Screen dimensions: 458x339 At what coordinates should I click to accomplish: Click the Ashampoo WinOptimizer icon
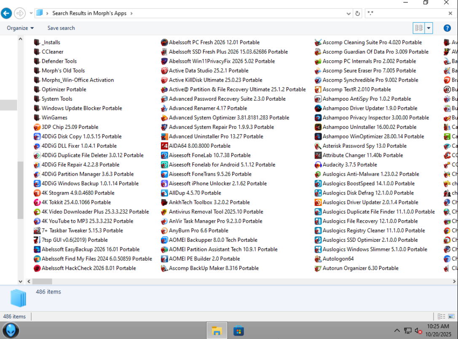coord(318,136)
